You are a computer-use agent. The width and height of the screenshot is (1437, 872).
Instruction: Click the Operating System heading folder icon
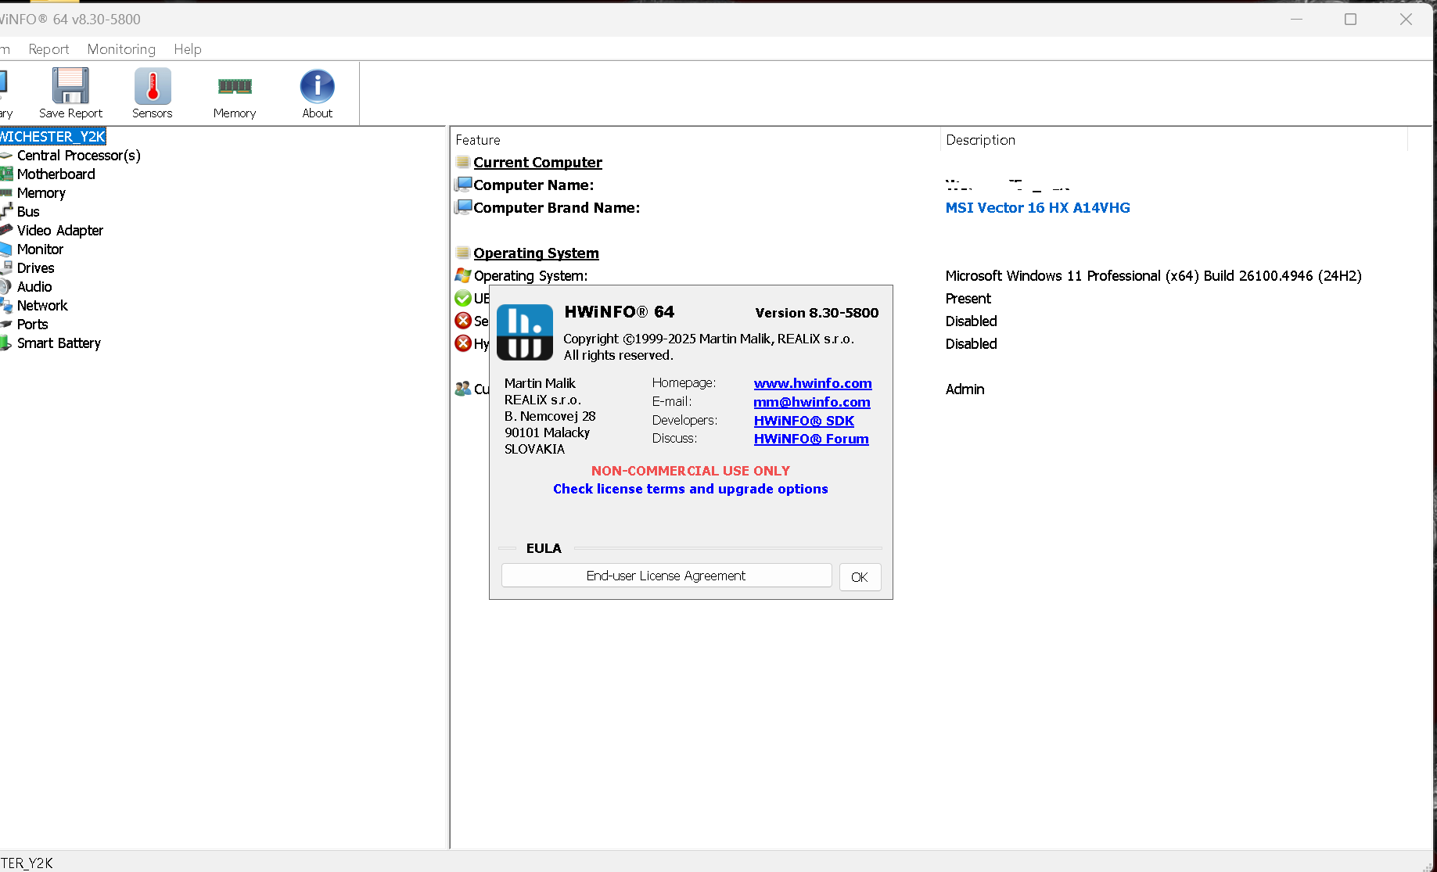point(463,253)
